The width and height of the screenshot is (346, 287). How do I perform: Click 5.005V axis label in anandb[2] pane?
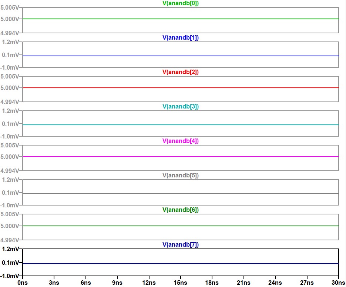(x=10, y=77)
